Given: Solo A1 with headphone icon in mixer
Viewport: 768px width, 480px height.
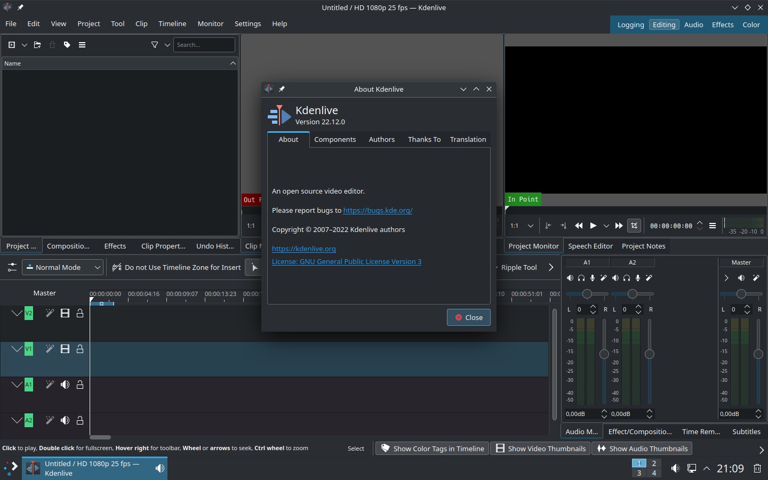Looking at the screenshot, I should (581, 278).
